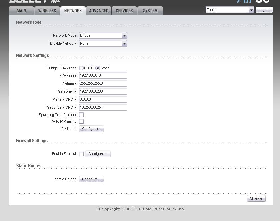Open the MAIN tab

pos(21,11)
